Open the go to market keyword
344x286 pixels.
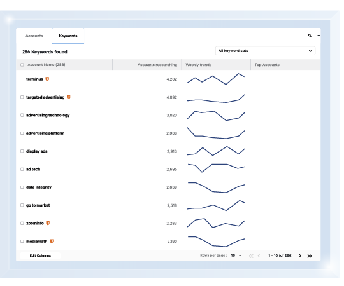click(38, 205)
